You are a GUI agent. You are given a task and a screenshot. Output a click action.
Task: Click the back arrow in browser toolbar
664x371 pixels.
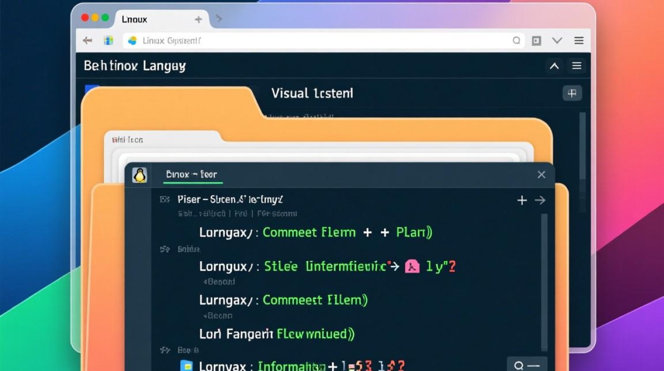coord(87,41)
